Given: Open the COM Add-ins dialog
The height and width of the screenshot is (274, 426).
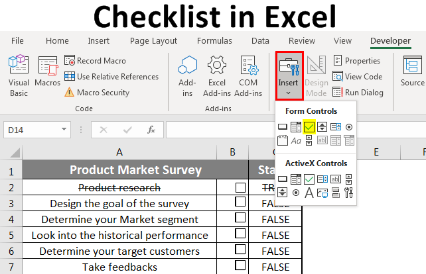Looking at the screenshot, I should tap(248, 76).
